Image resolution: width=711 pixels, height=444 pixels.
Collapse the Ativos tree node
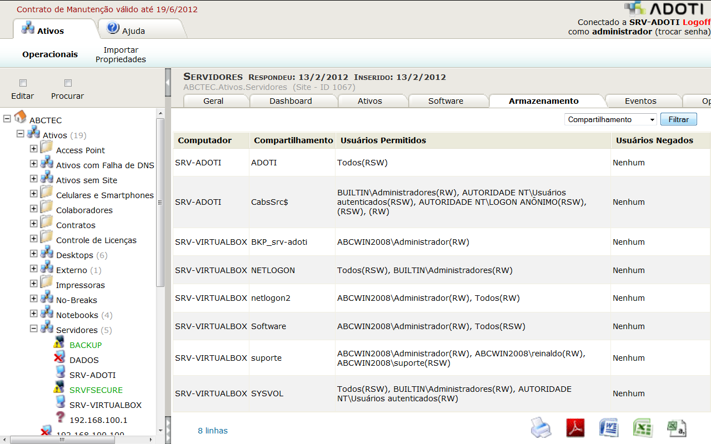point(21,133)
